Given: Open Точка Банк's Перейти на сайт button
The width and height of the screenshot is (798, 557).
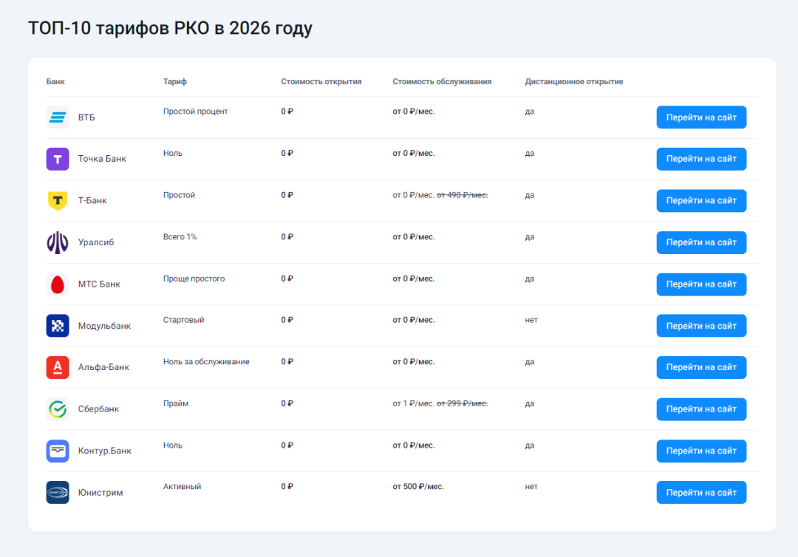Looking at the screenshot, I should (701, 159).
